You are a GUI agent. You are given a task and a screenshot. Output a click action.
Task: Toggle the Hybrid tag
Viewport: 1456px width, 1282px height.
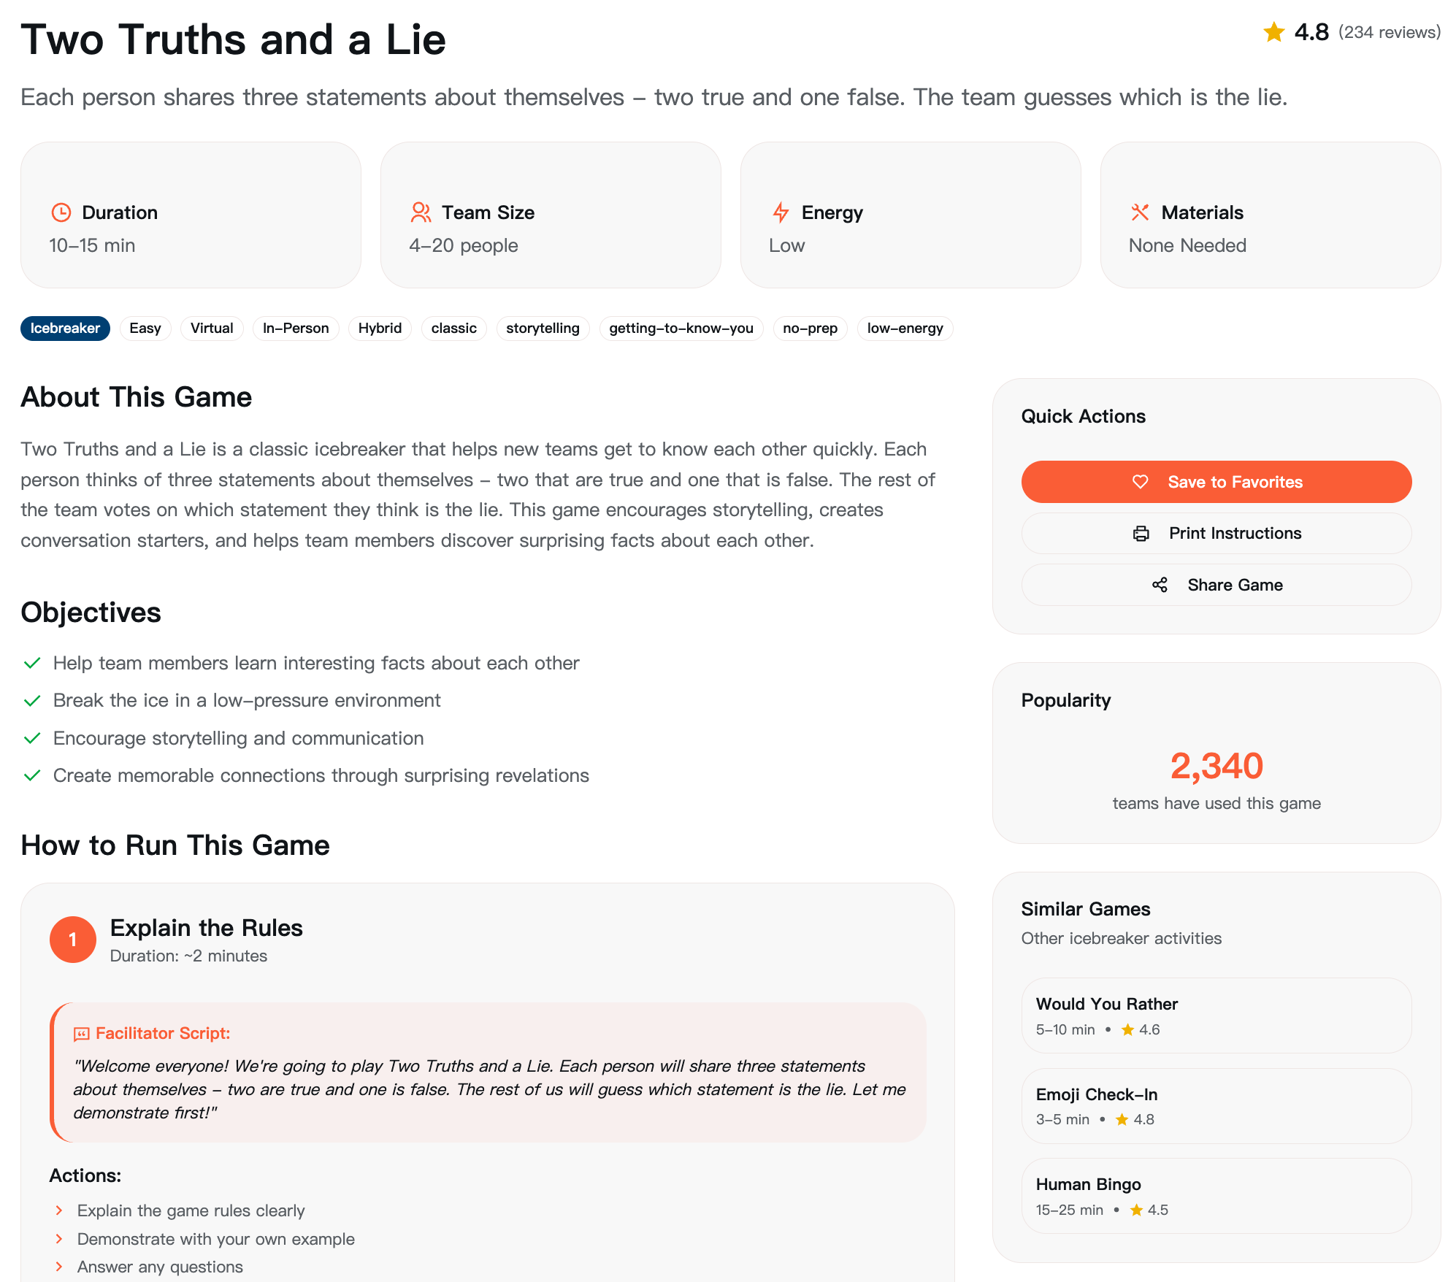click(x=380, y=329)
